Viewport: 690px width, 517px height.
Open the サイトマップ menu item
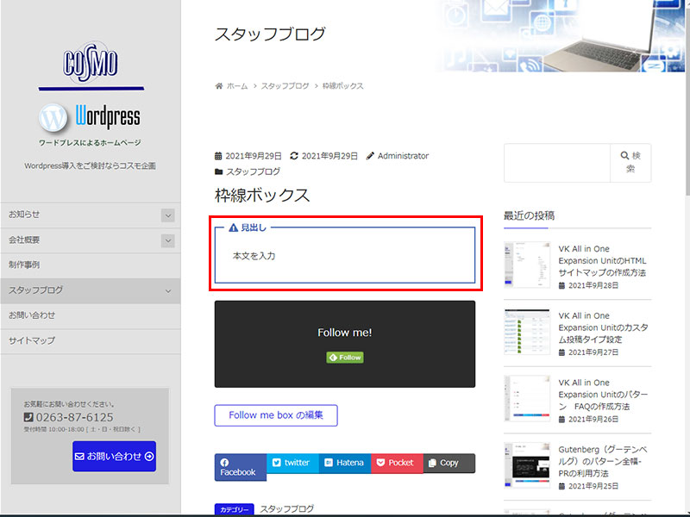(x=32, y=341)
